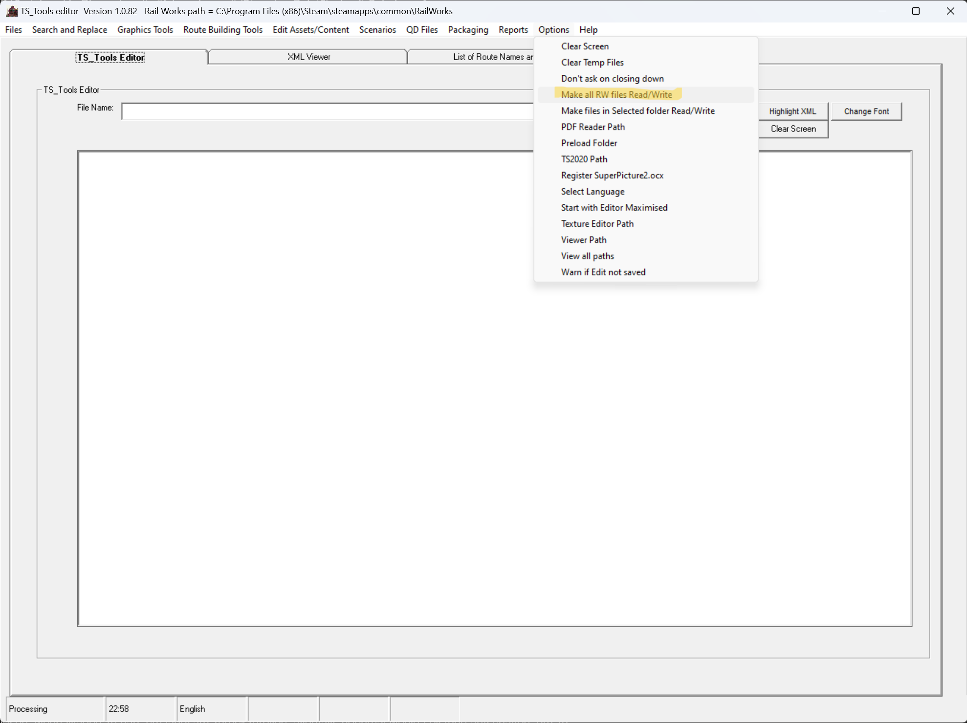The image size is (967, 723).
Task: Toggle Don't ask on closing down
Action: 612,79
